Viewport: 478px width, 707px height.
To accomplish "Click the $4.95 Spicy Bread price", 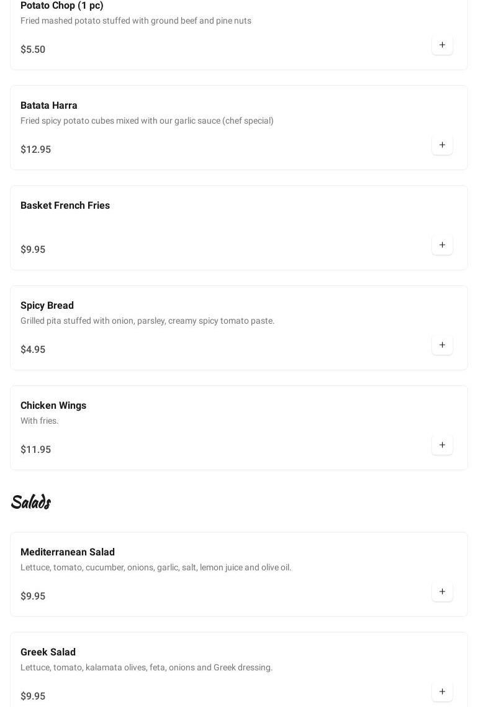I will point(33,350).
